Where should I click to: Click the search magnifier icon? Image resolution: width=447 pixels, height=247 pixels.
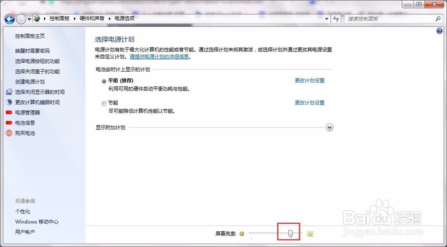(x=438, y=18)
